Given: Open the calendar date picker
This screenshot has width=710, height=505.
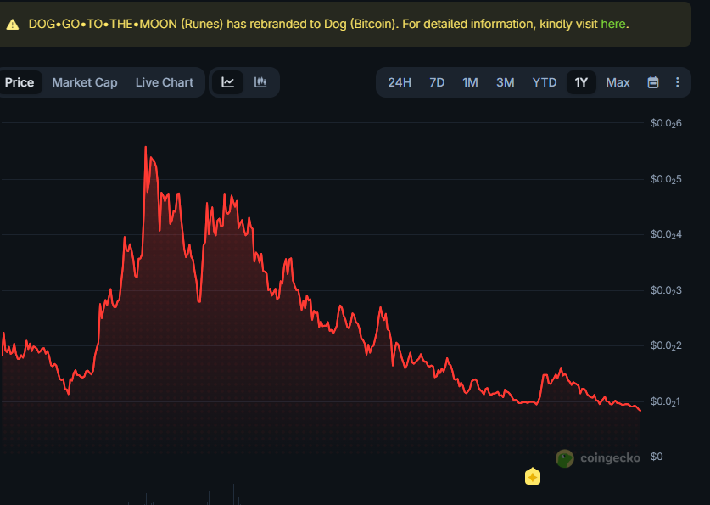Looking at the screenshot, I should coord(653,82).
